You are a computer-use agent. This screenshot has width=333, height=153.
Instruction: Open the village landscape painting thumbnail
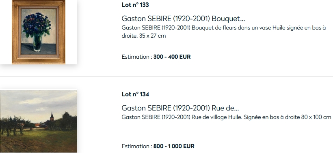click(39, 121)
